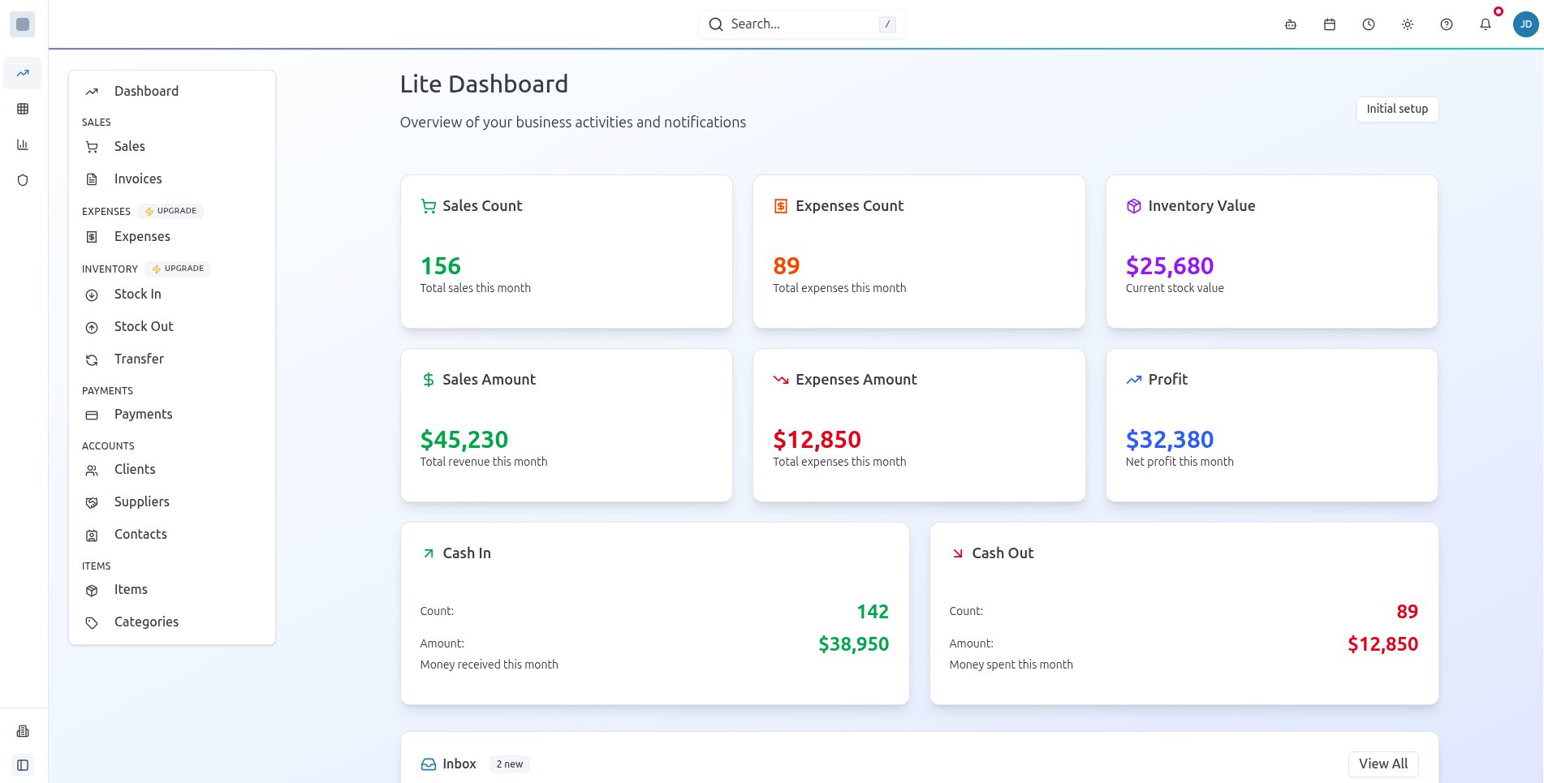Select the clock history icon in the header
Viewport: 1544px width, 783px height.
pos(1369,24)
